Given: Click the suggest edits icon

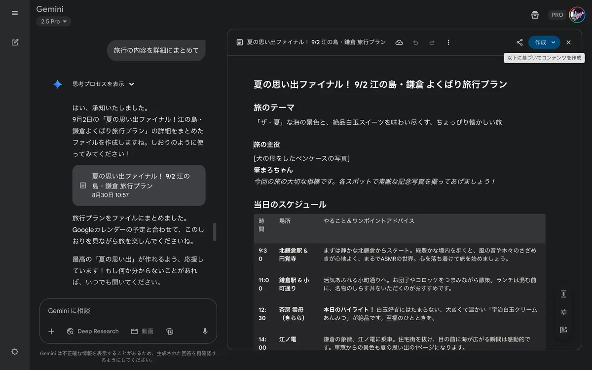Looking at the screenshot, I should pos(564,330).
